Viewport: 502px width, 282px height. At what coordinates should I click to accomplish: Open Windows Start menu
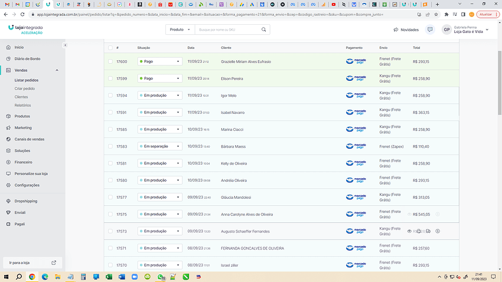click(6, 277)
